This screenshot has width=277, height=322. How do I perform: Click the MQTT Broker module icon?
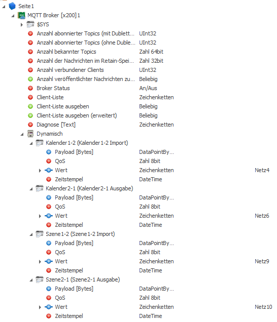tap(21, 15)
